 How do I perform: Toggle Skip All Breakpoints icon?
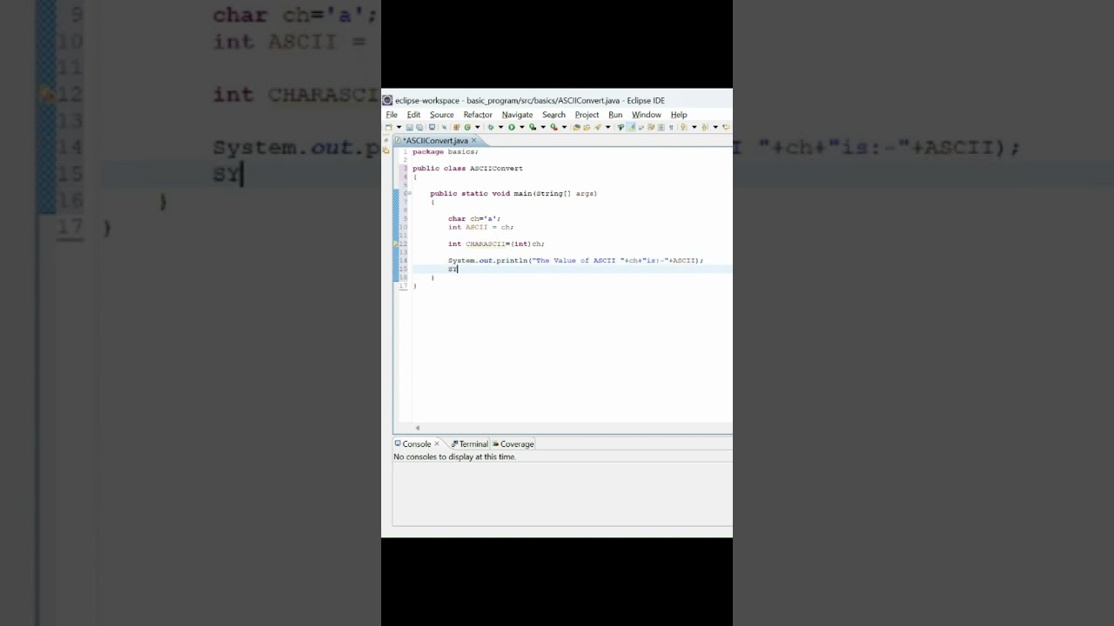point(444,127)
